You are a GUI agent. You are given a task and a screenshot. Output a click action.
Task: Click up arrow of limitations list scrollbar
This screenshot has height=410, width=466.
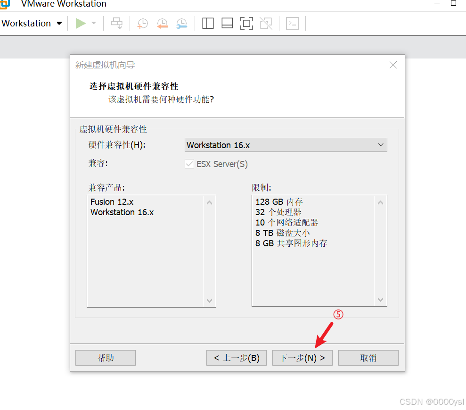[x=380, y=202]
